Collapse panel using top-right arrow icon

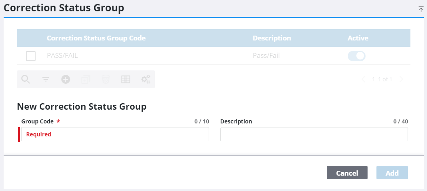click(421, 9)
